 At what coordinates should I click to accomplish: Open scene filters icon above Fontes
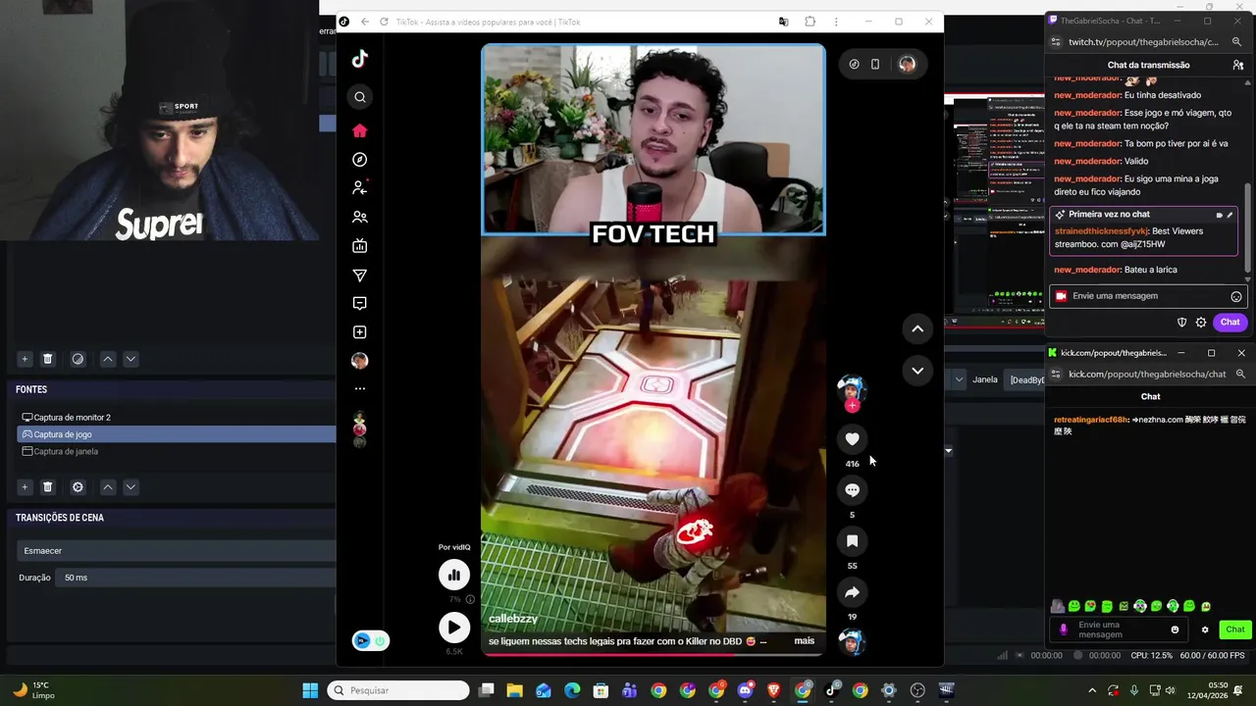[x=78, y=359]
